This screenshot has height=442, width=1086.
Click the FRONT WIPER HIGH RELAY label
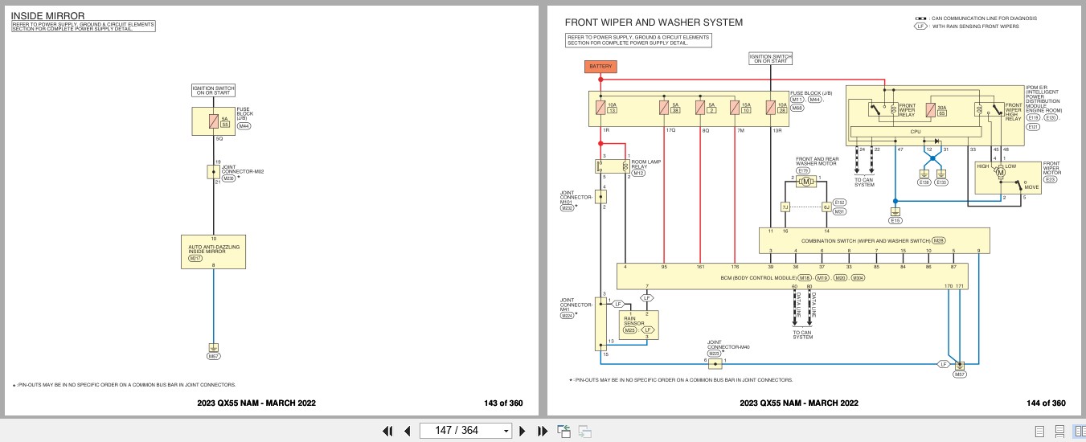[x=1013, y=112]
